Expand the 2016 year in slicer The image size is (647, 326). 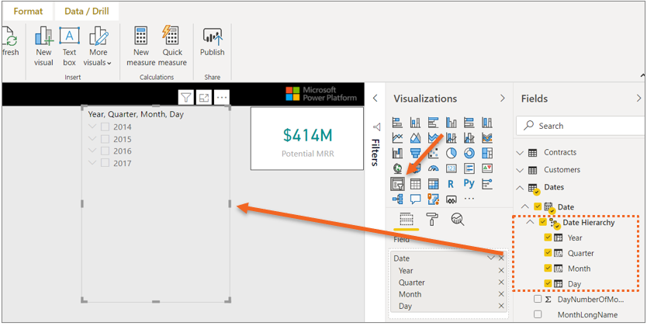(92, 151)
